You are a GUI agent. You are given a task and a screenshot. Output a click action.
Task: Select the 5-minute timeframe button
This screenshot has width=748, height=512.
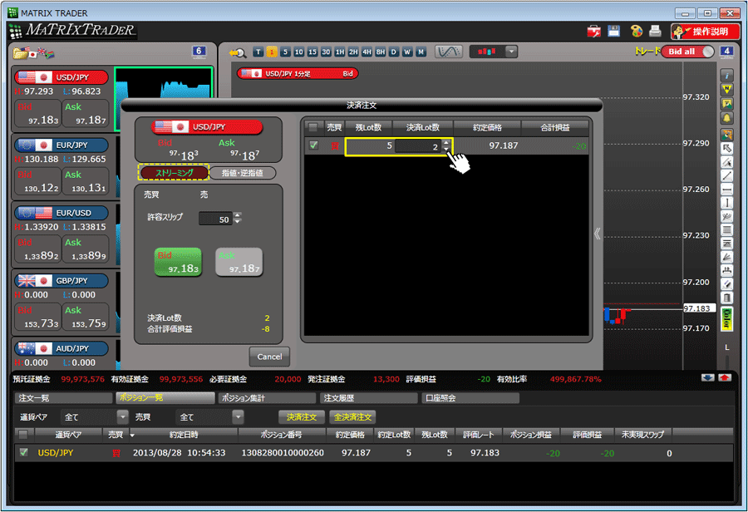pos(285,52)
